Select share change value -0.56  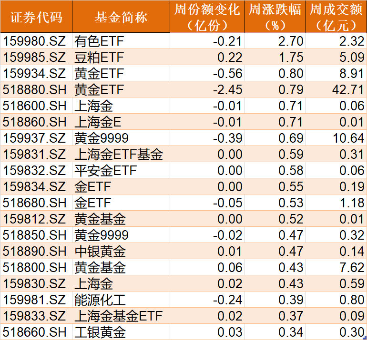227,73
